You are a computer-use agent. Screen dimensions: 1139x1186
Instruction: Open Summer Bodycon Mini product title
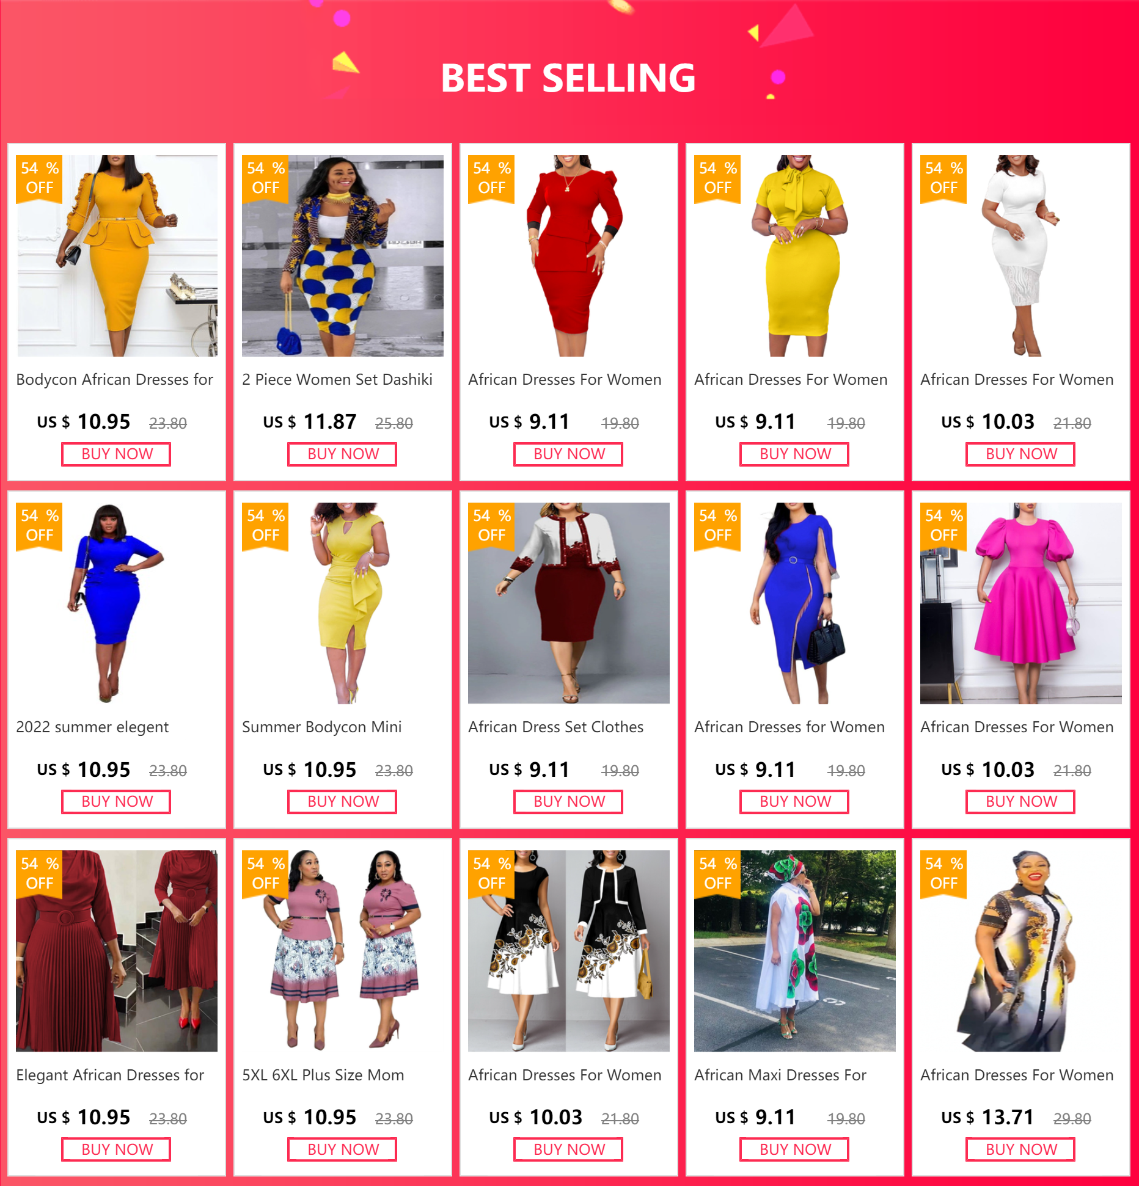point(322,727)
